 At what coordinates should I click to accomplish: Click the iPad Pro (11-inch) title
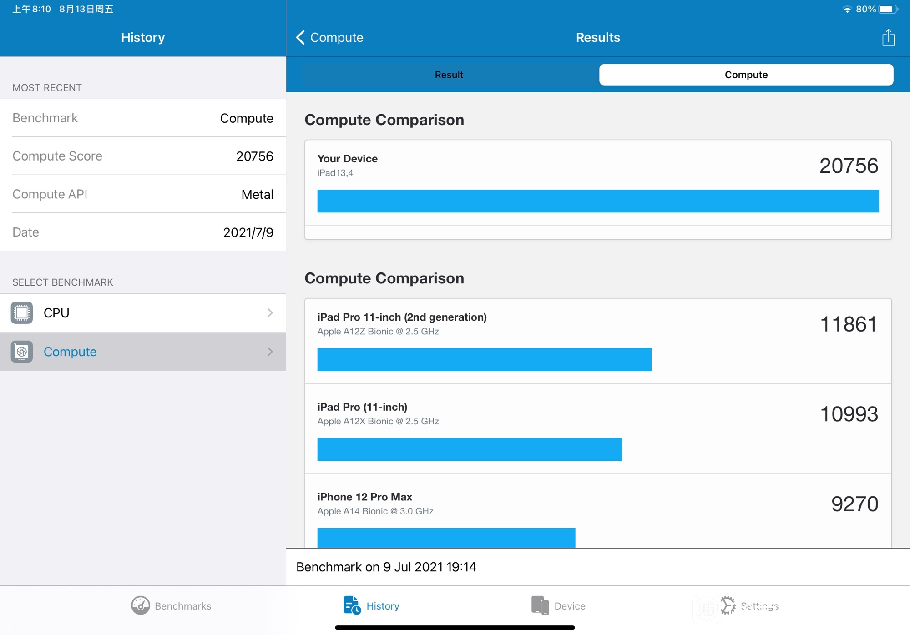point(362,407)
